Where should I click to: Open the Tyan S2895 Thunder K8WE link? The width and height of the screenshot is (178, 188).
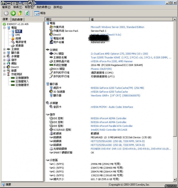pos(131,58)
